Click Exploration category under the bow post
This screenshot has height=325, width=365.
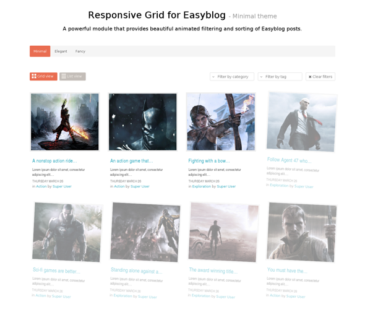[x=202, y=186]
